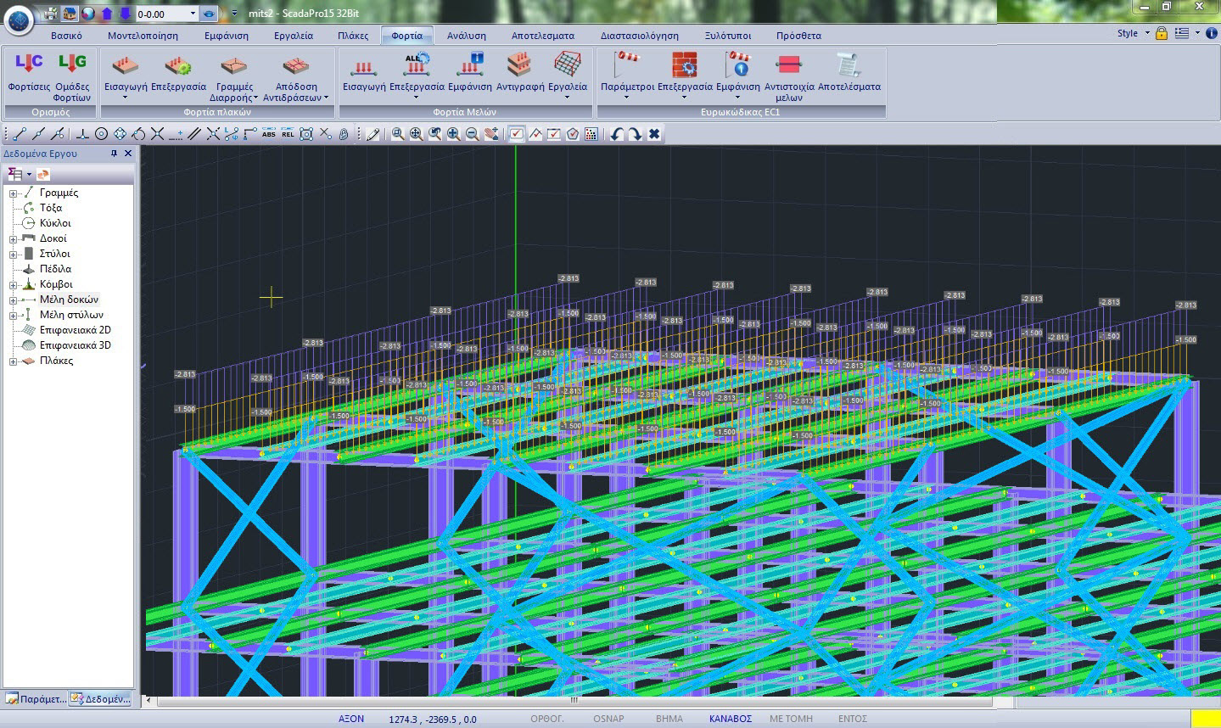The image size is (1221, 728).
Task: Toggle ΟΡΘΟΓ. mode in status bar
Action: coord(547,719)
